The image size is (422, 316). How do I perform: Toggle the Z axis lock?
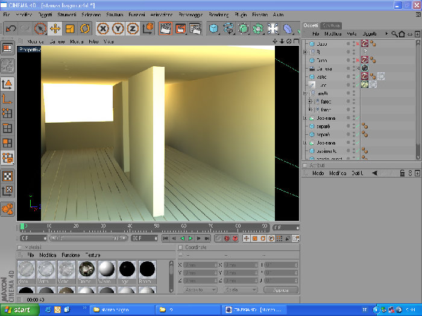pyautogui.click(x=133, y=28)
